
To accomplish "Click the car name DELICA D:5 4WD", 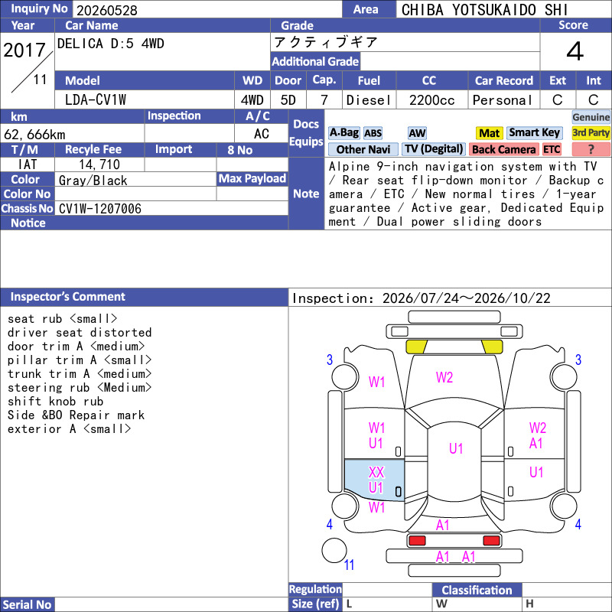I will pos(110,44).
